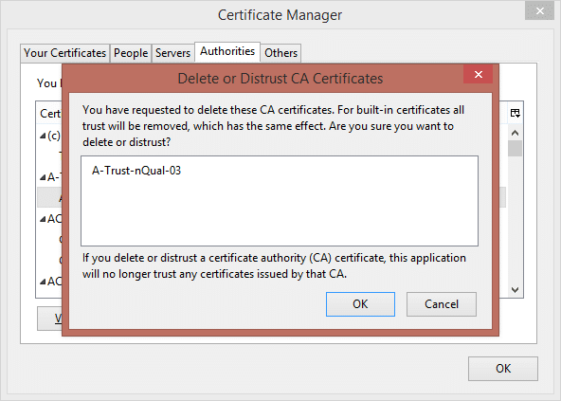Click the scroll up arrow in certificate list
The height and width of the screenshot is (401, 561).
click(x=515, y=133)
